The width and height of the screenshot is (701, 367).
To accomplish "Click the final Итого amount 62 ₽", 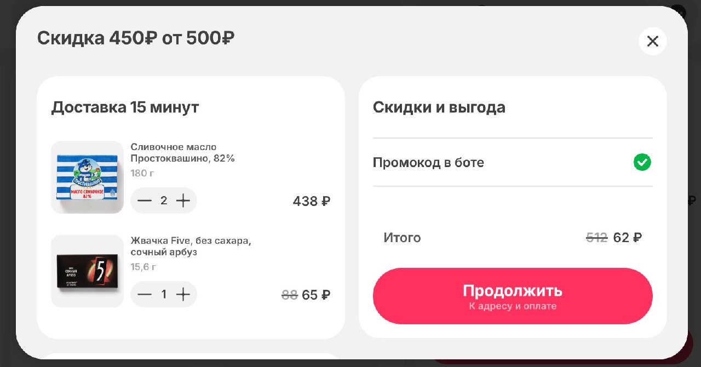I will tap(628, 238).
